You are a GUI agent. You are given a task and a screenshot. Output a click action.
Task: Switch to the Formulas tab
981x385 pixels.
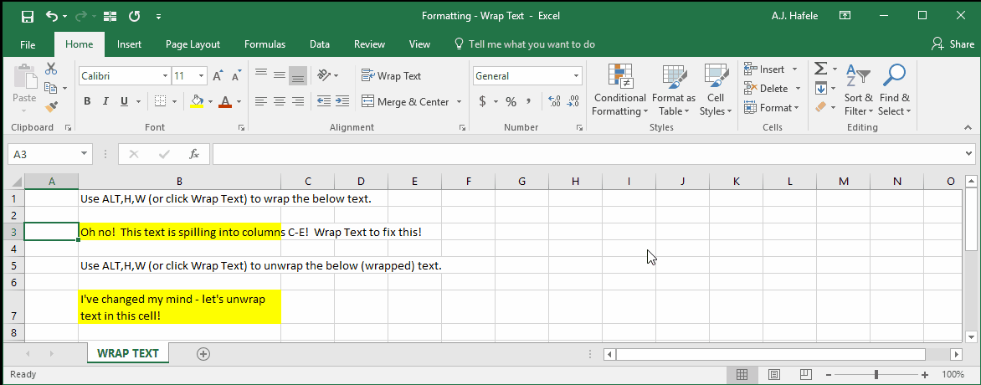click(265, 44)
